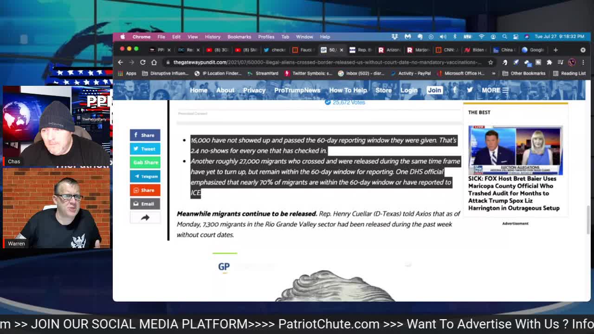
Task: Open the IP Location Finder bookmark
Action: 219,73
